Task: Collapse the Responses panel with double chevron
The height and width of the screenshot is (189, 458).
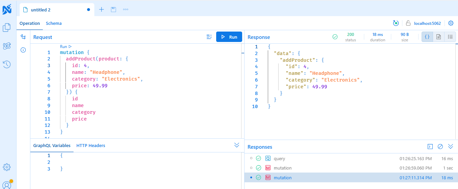Action: coord(451,146)
